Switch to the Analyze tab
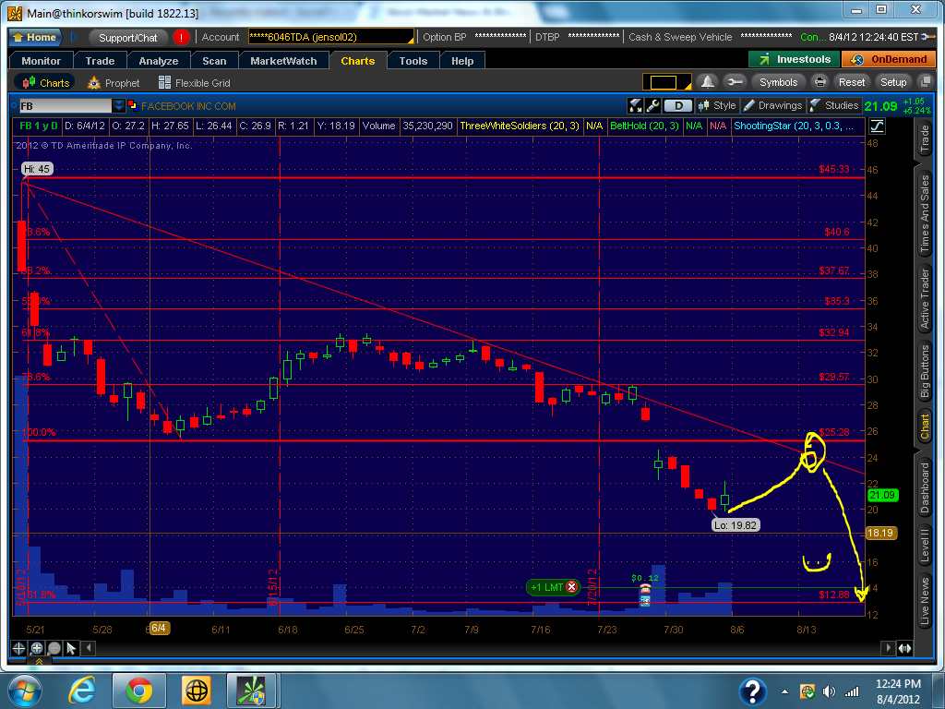 click(159, 61)
